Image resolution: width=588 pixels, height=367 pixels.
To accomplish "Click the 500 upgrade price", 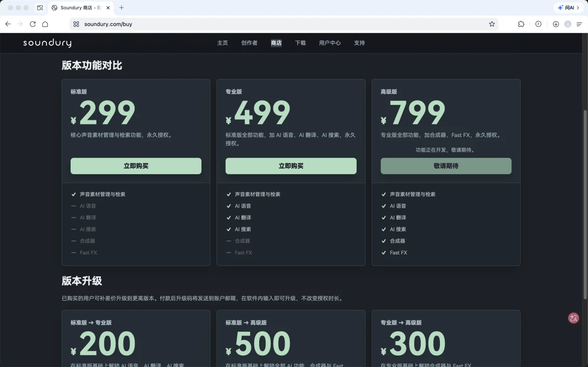I will tap(262, 344).
